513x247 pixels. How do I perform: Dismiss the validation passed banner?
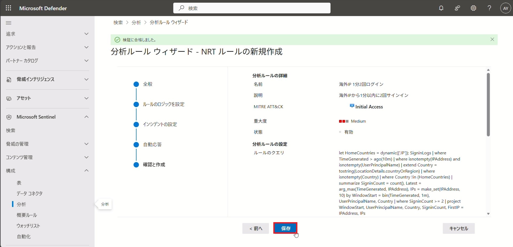pyautogui.click(x=492, y=40)
